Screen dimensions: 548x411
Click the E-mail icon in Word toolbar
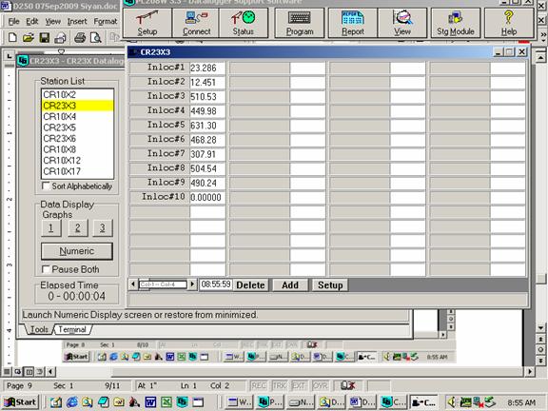[x=61, y=37]
